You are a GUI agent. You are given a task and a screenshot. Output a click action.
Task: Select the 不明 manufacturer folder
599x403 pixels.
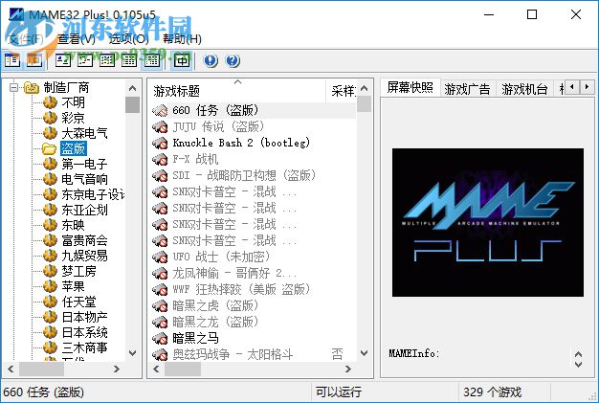click(74, 102)
